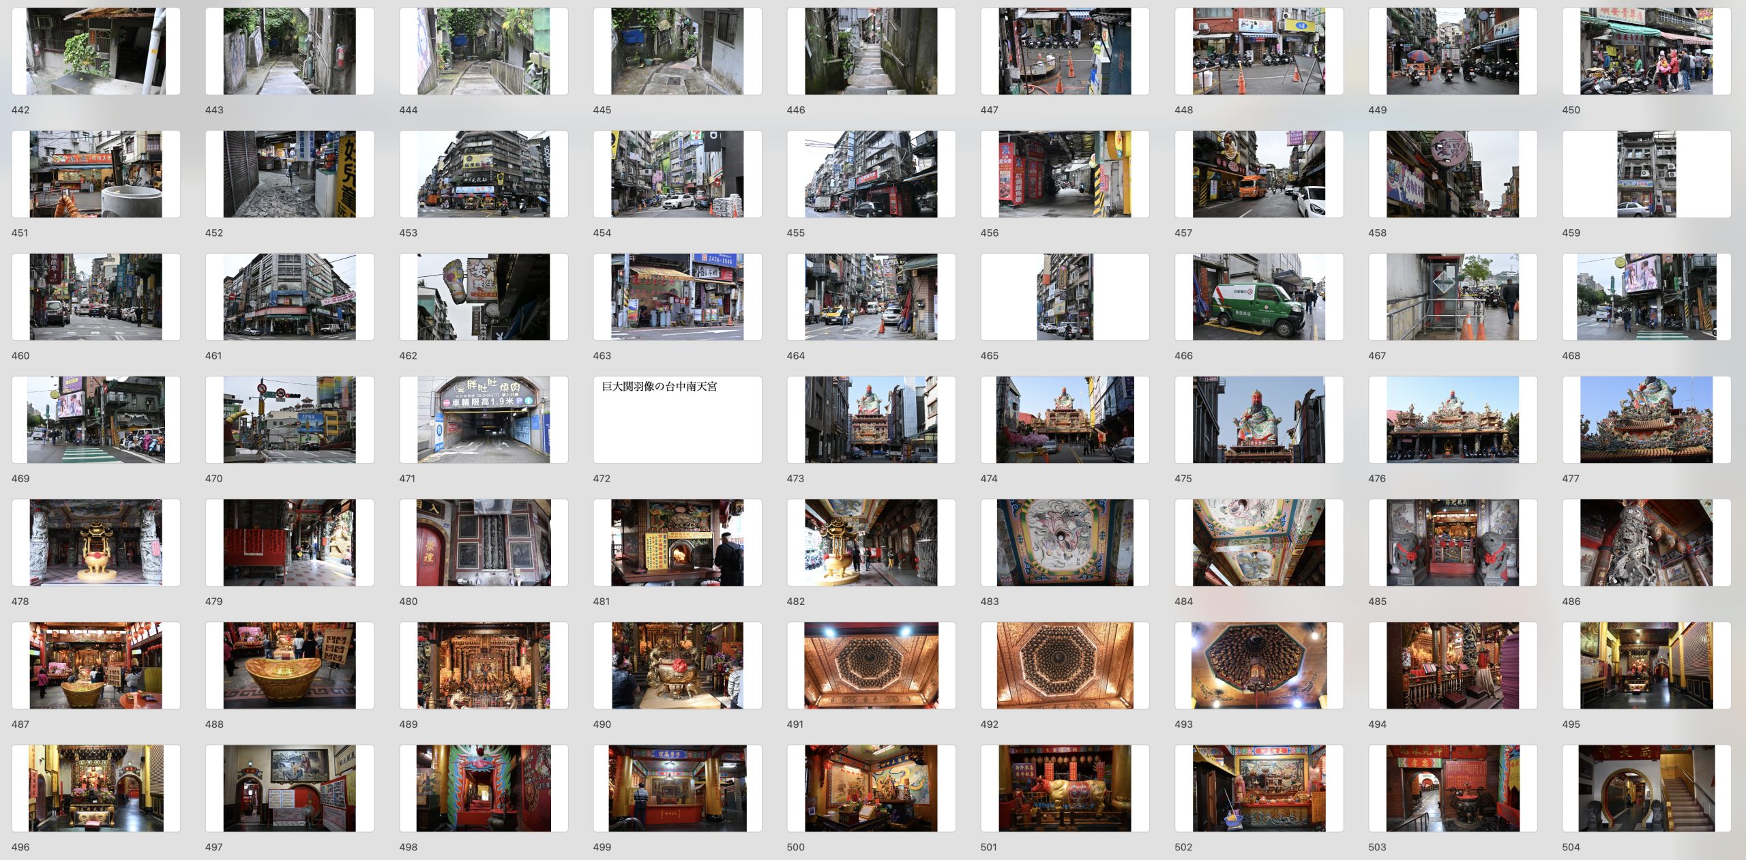
Task: Select slide 471 showing the parking garage entrance
Action: [x=483, y=419]
